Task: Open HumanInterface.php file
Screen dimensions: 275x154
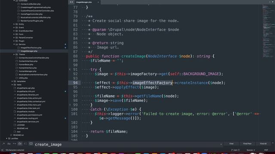Action: click(x=27, y=68)
